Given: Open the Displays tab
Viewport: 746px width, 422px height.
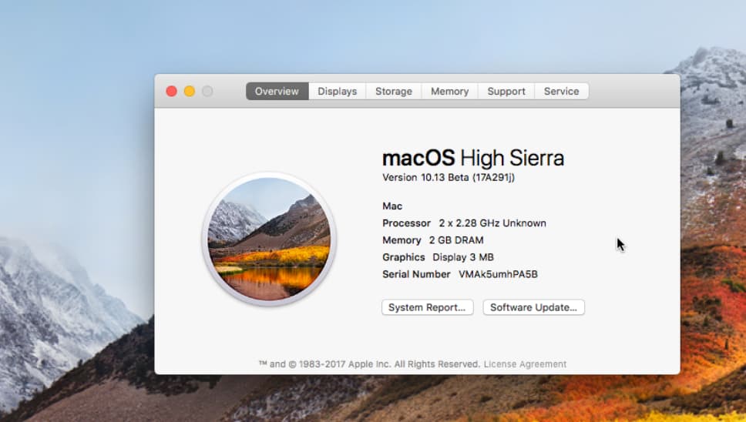Looking at the screenshot, I should [x=338, y=91].
